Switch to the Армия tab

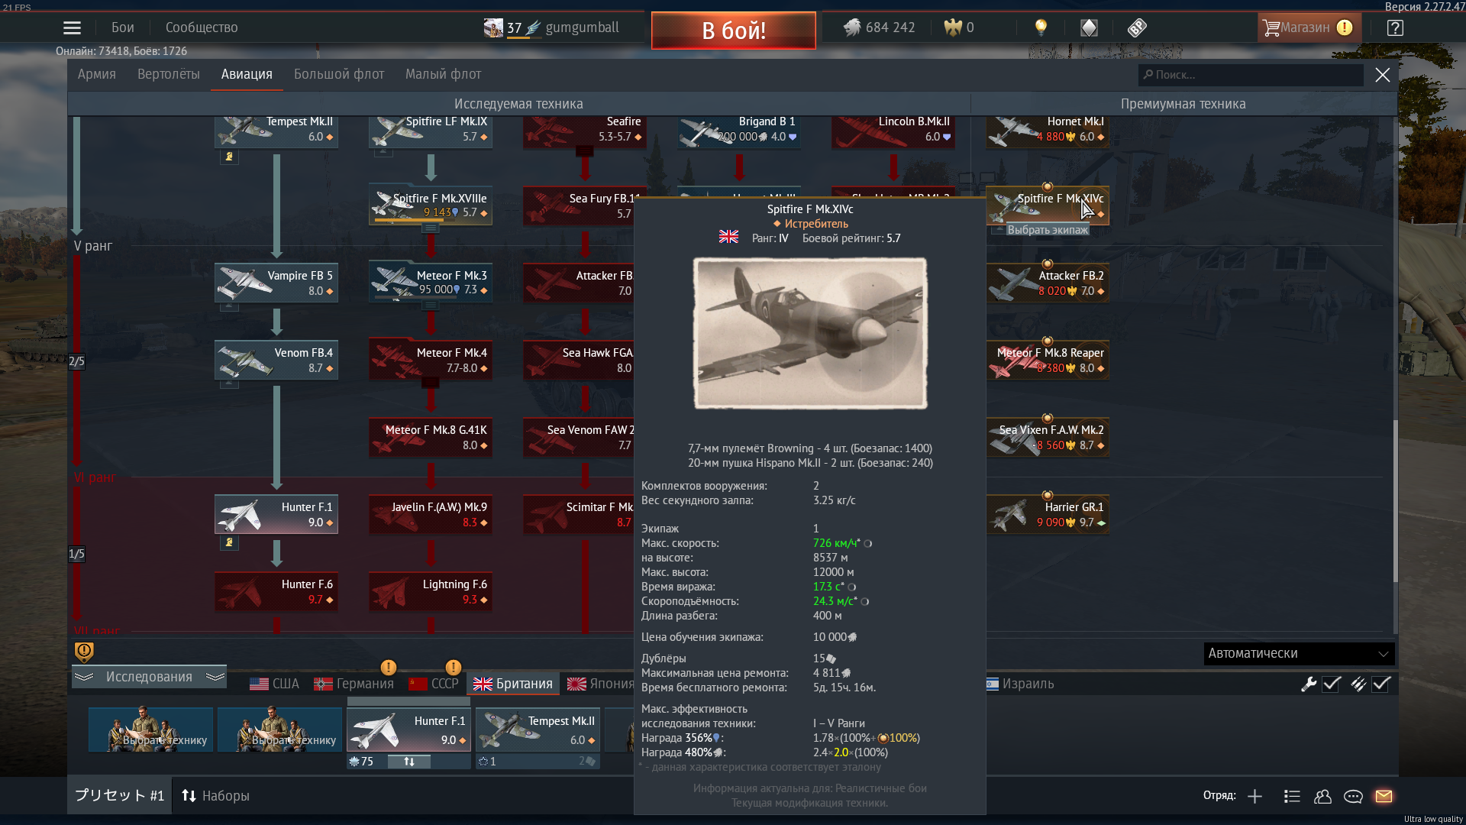pos(96,74)
